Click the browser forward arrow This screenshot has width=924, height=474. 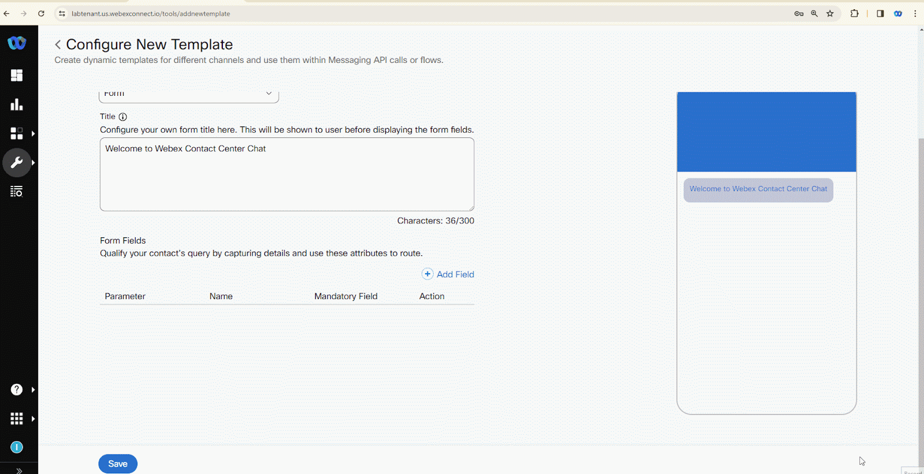pos(24,13)
